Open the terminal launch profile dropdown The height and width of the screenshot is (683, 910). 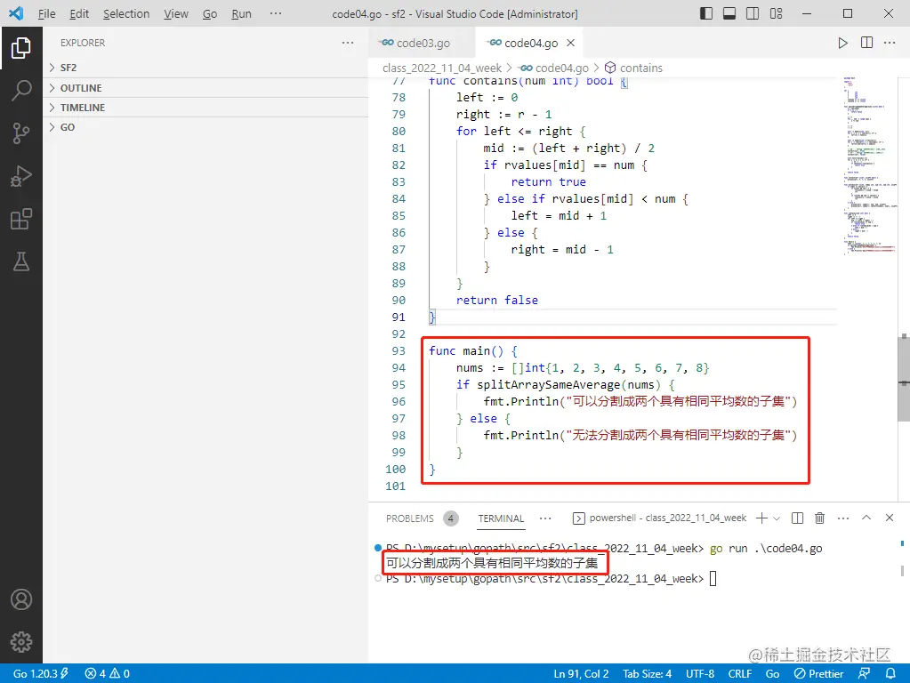tap(777, 518)
